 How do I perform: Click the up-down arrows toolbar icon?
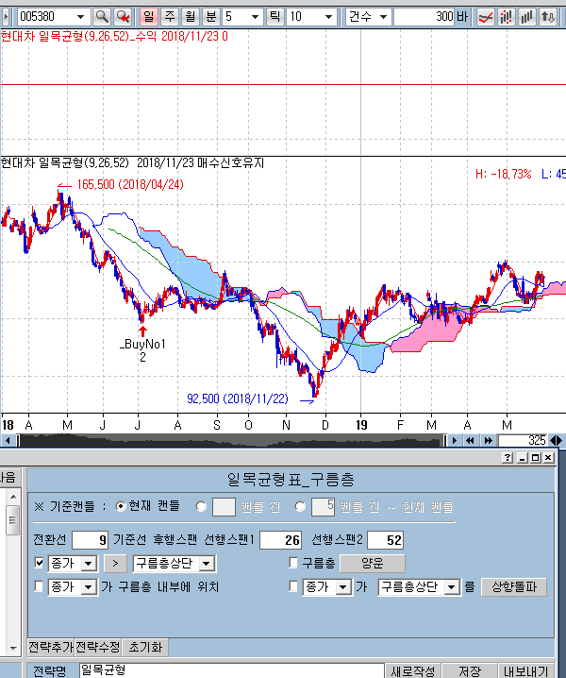click(548, 17)
